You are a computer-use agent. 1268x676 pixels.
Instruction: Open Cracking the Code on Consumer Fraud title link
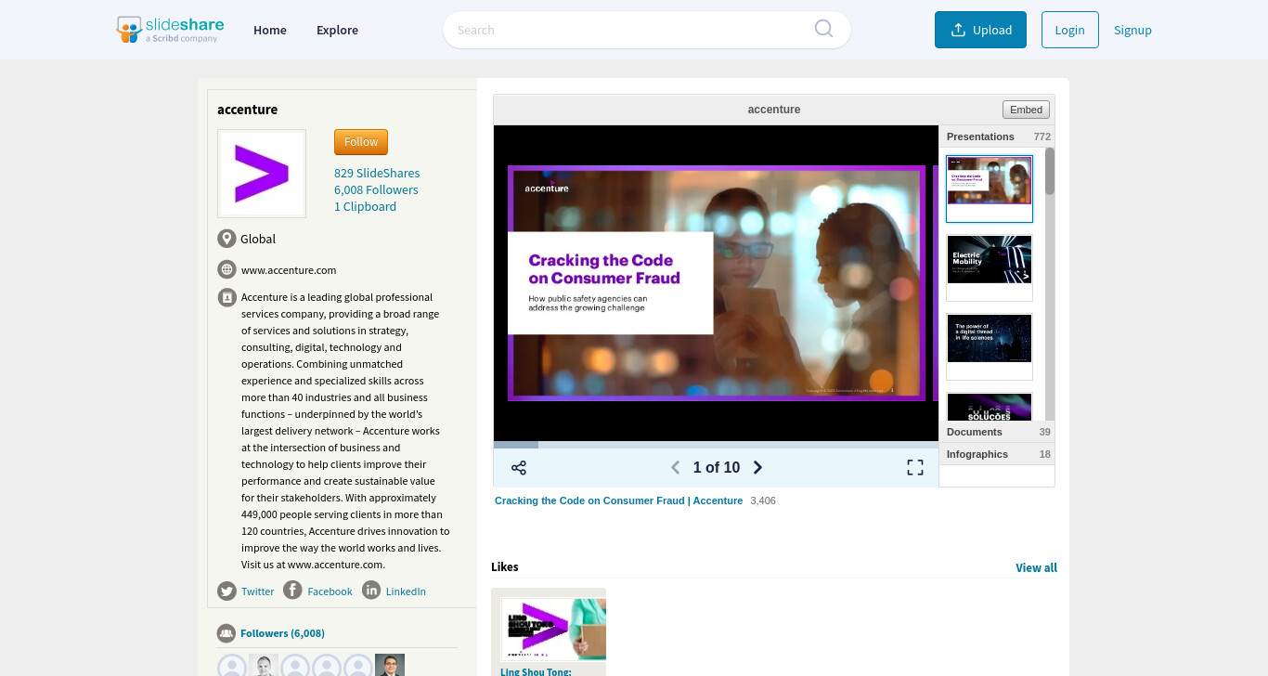618,500
